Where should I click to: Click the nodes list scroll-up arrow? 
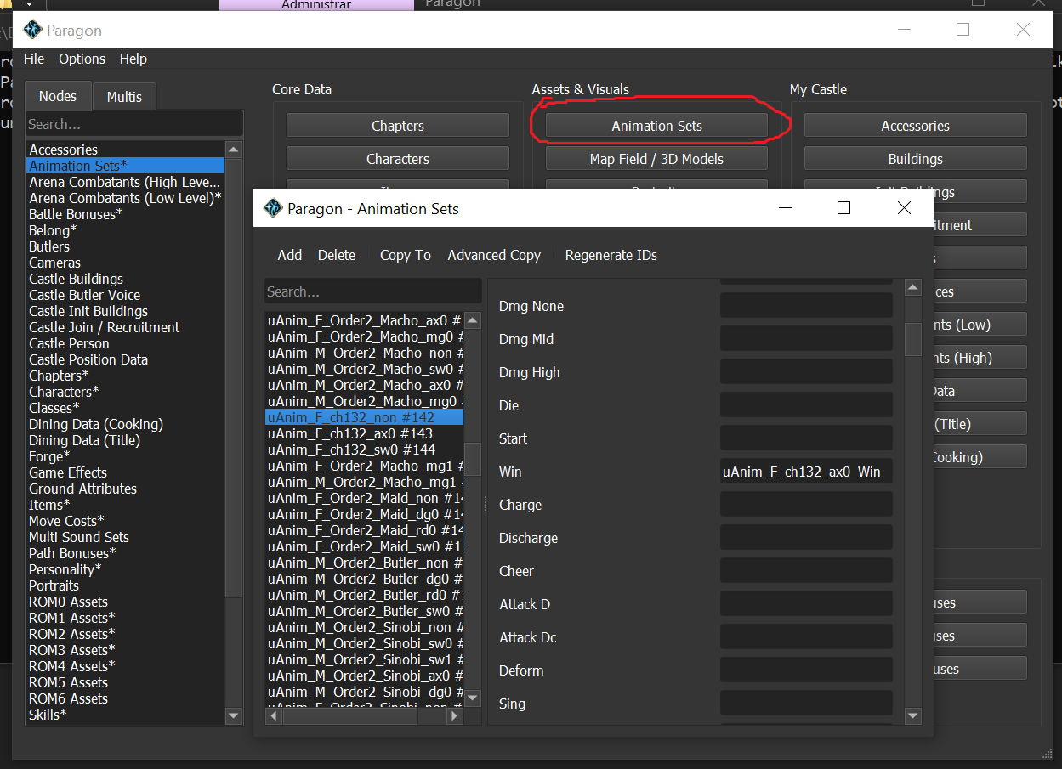pyautogui.click(x=234, y=150)
